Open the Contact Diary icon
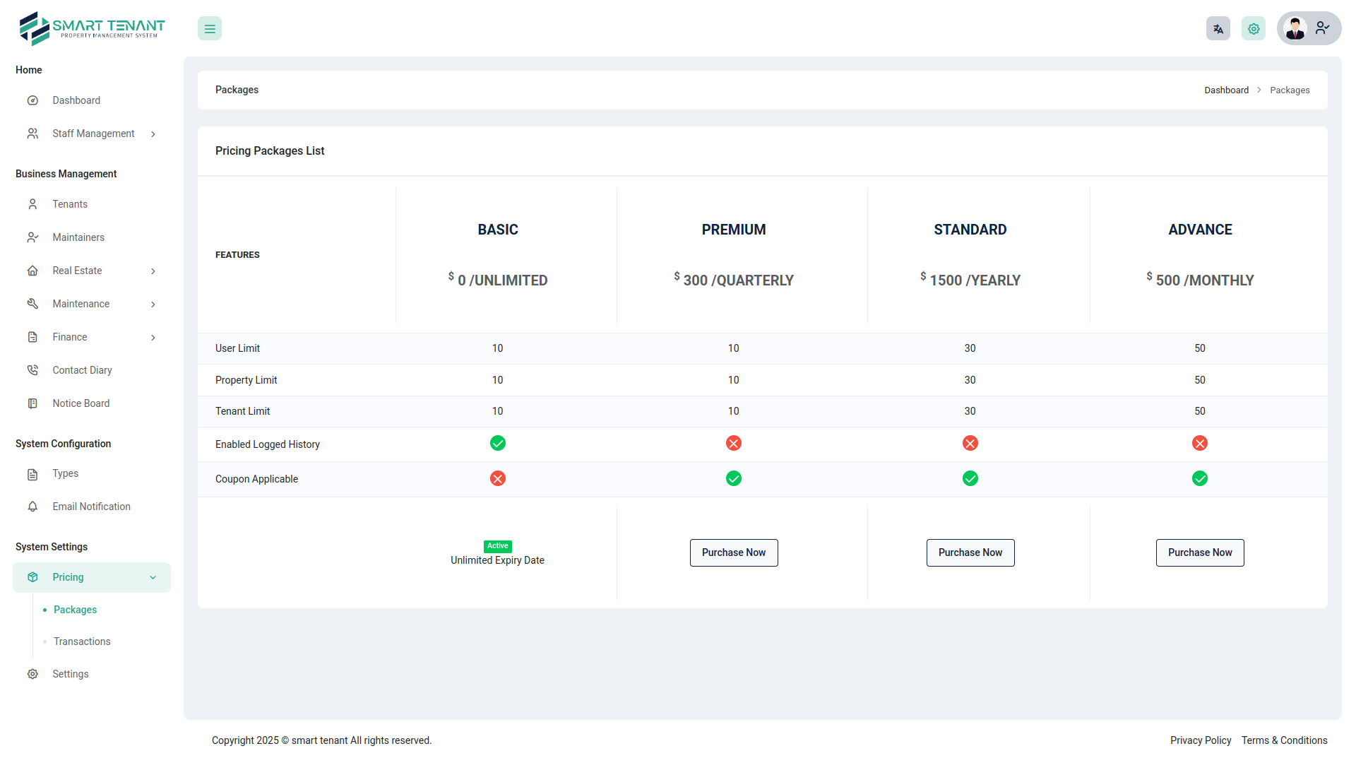 32,369
